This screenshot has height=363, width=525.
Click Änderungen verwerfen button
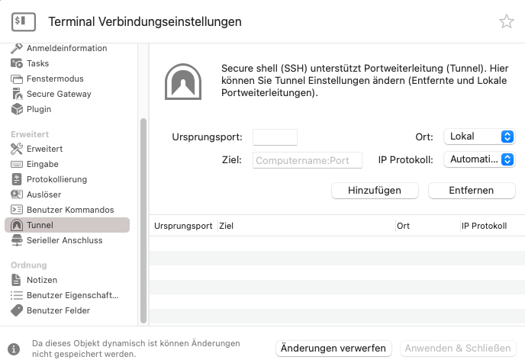point(333,349)
